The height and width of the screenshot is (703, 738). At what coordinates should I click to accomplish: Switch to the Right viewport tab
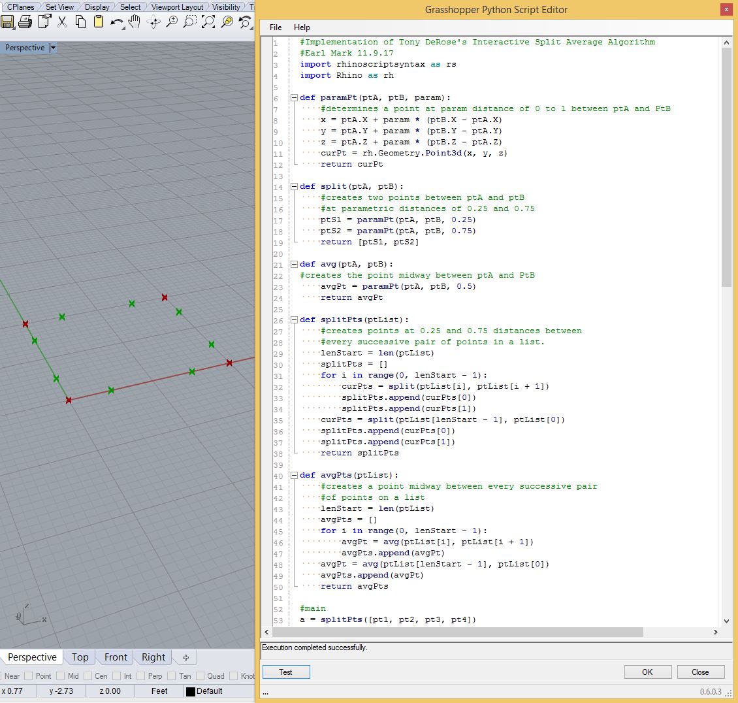tap(153, 657)
